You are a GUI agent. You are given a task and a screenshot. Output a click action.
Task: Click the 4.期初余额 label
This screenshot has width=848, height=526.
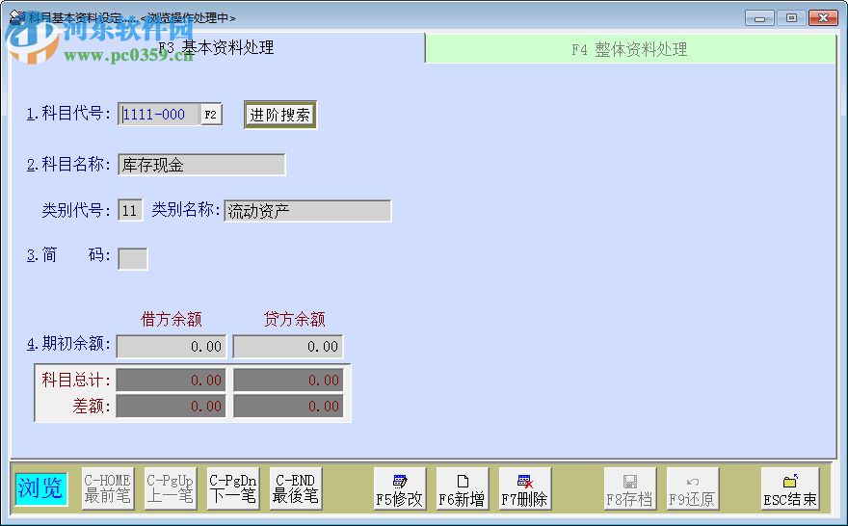pos(68,344)
